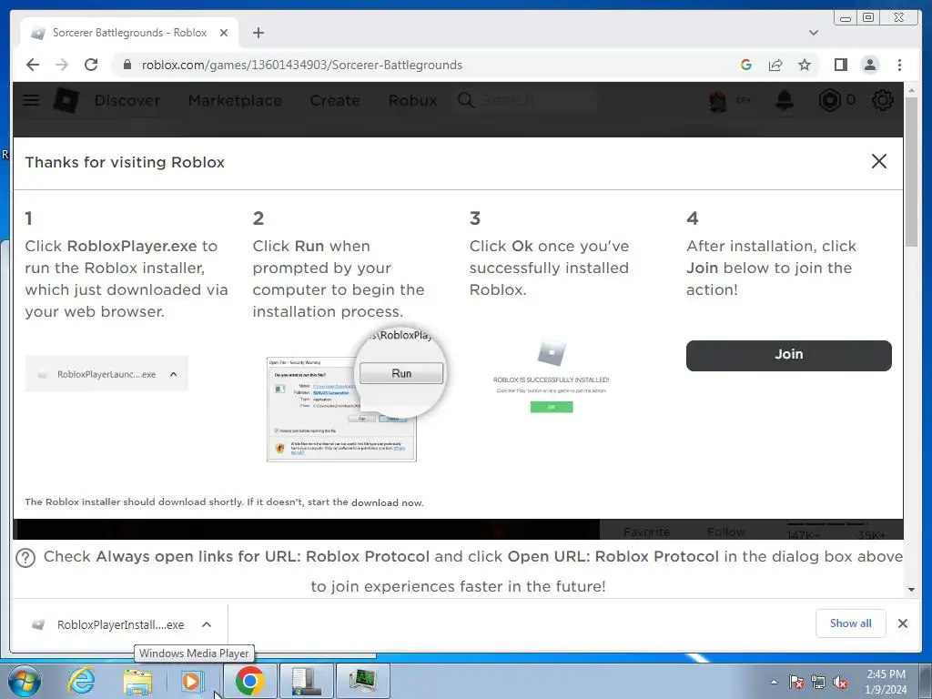
Task: Close the Thanks for visiting Roblox dialog
Action: (878, 161)
